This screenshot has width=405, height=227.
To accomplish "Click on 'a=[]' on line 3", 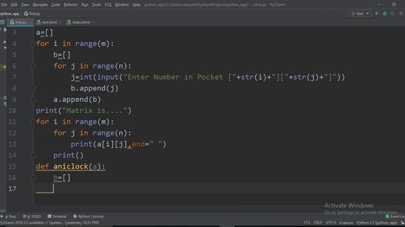I will (44, 33).
